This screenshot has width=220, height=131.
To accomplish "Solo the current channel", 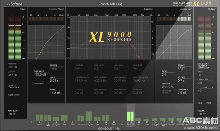I will [200, 103].
